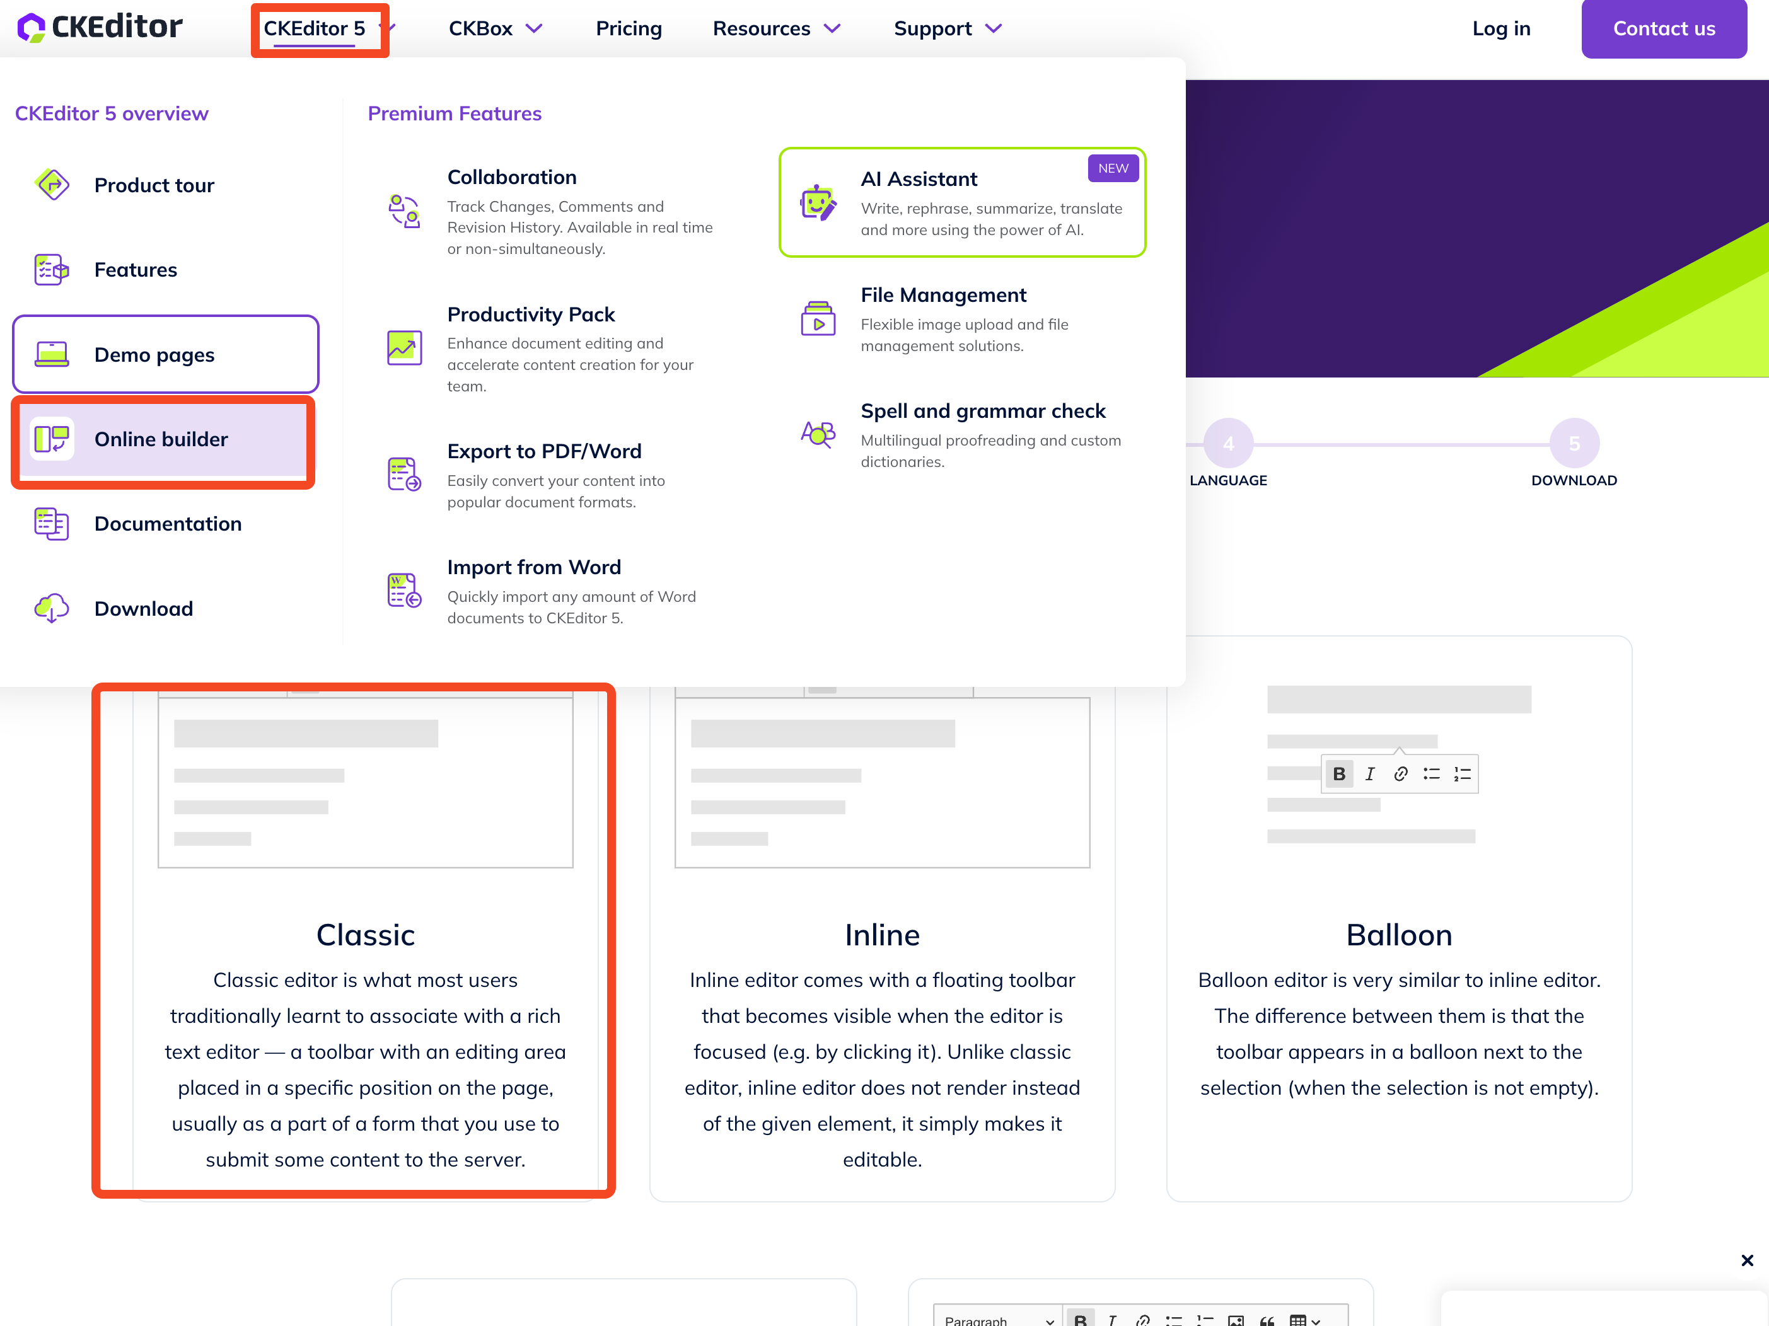The height and width of the screenshot is (1326, 1769).
Task: Expand the Support dropdown chevron
Action: point(994,29)
